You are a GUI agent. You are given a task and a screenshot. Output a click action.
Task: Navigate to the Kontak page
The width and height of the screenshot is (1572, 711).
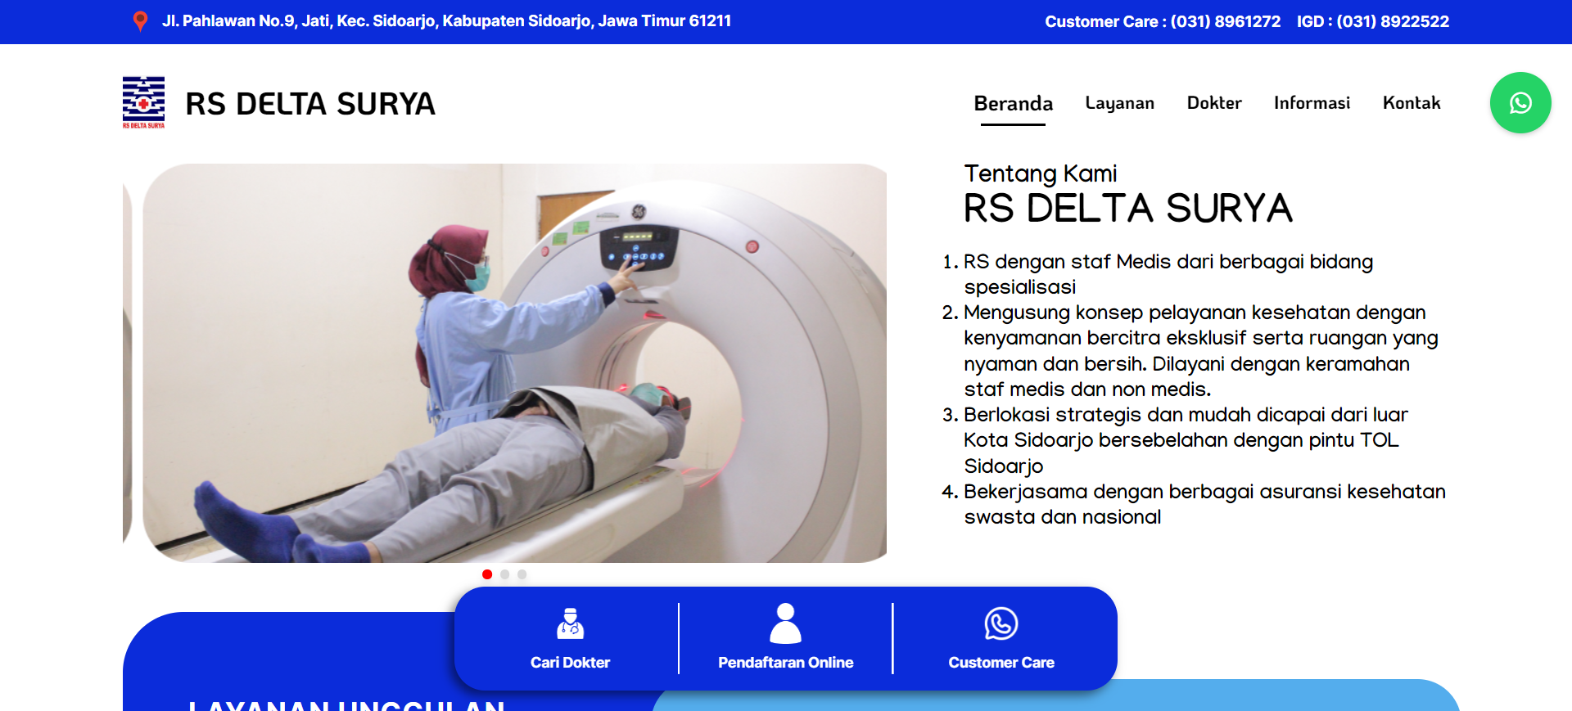[1412, 103]
